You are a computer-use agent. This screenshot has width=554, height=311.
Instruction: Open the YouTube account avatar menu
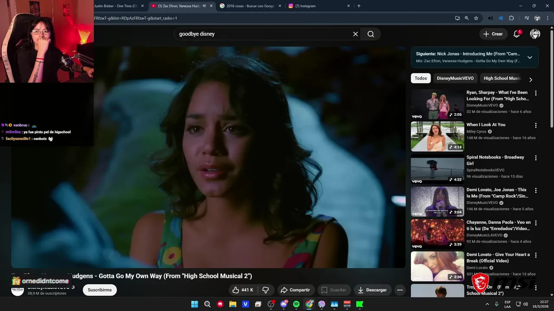[535, 34]
